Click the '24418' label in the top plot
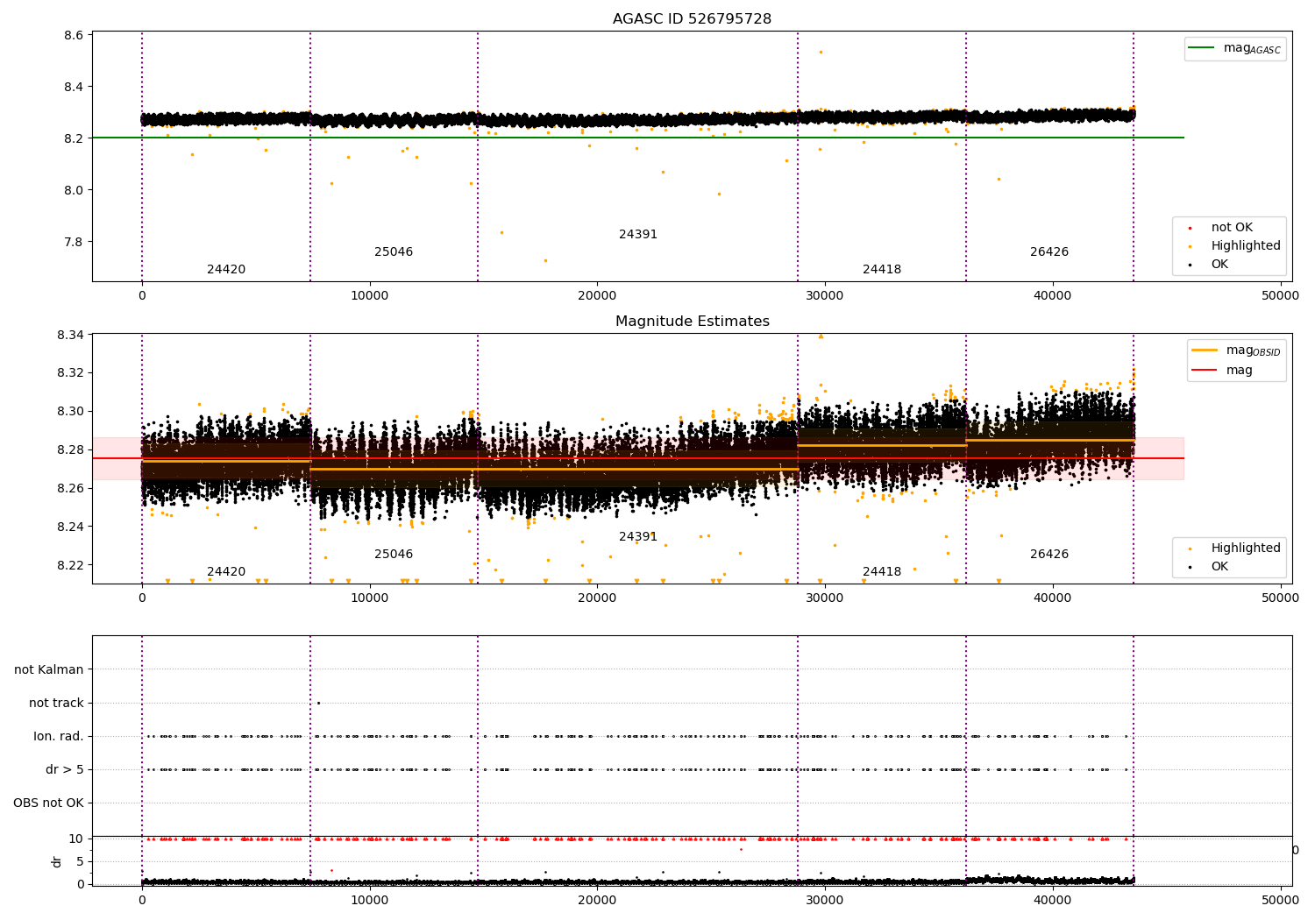 coord(882,270)
